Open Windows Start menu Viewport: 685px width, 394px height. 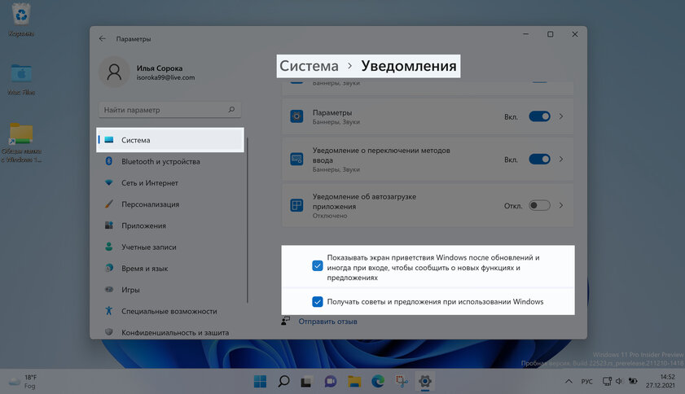pos(260,381)
